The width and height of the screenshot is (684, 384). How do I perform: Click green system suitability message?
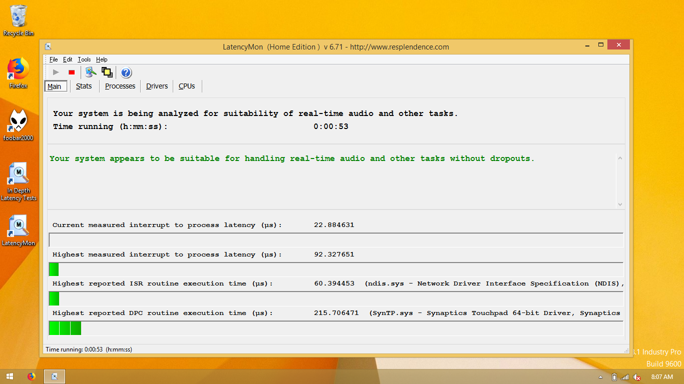click(292, 158)
